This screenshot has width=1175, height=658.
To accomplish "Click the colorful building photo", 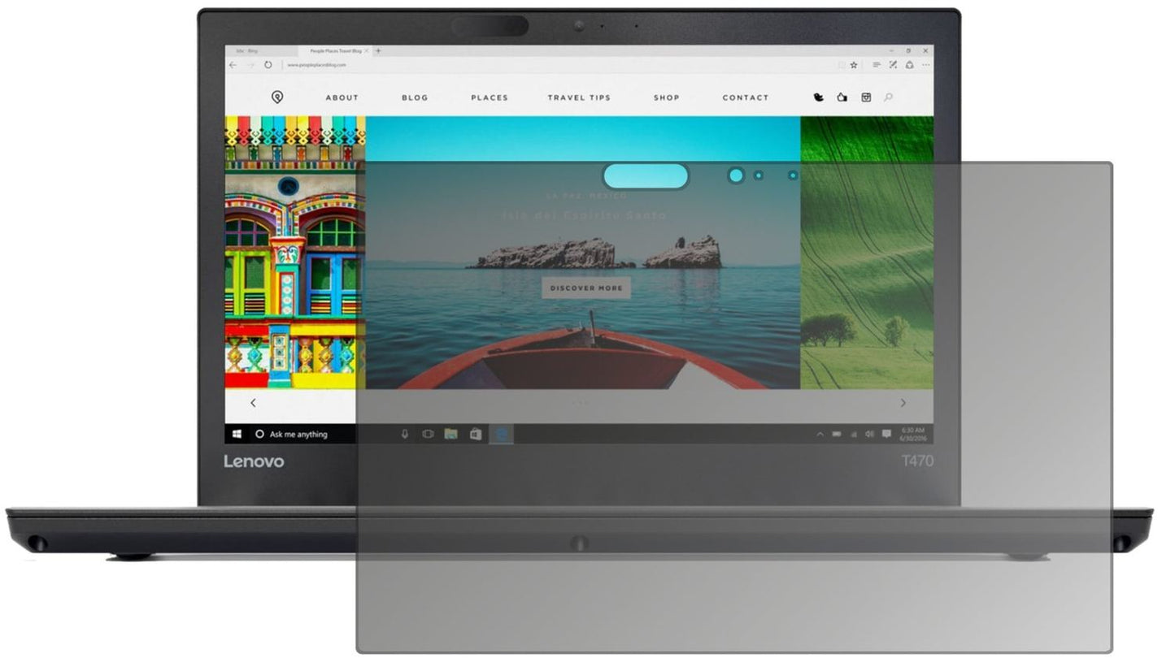I will [295, 252].
